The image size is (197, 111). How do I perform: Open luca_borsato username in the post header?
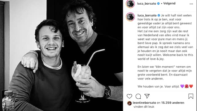coord(147,4)
